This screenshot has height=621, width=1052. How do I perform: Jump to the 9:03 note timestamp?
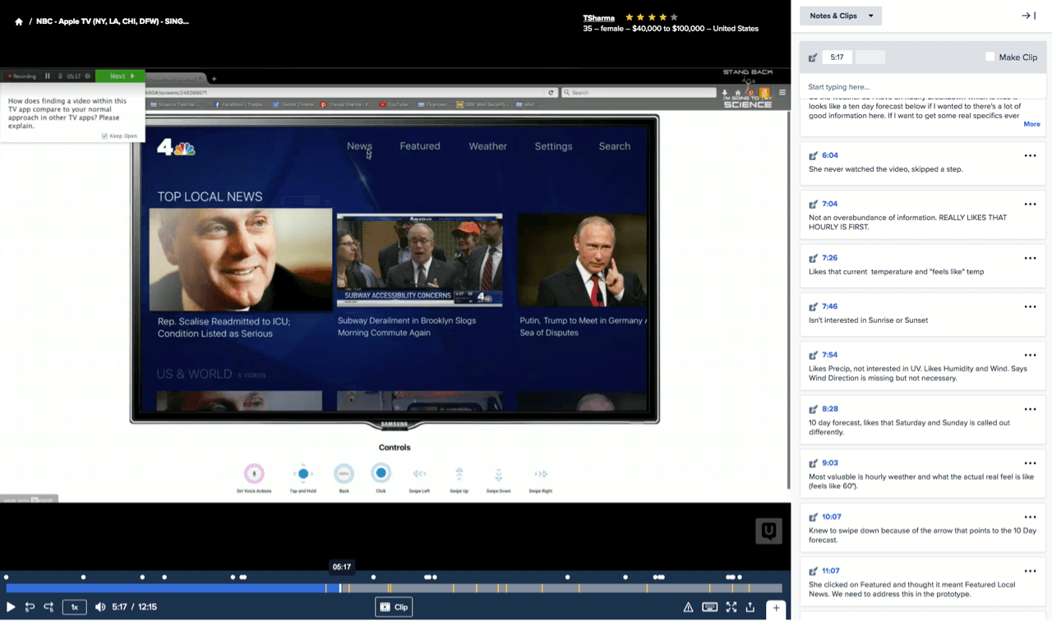830,463
